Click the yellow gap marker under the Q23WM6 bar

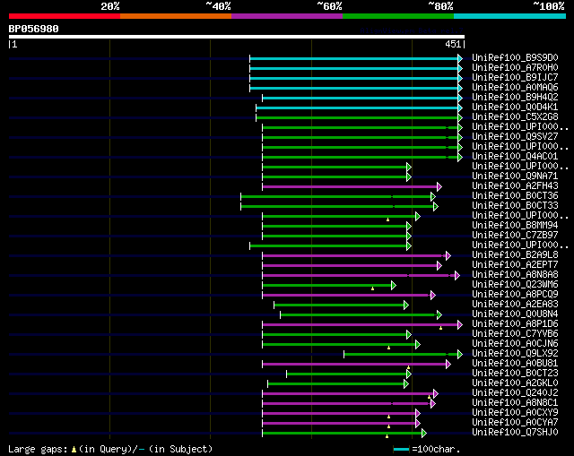coord(373,288)
